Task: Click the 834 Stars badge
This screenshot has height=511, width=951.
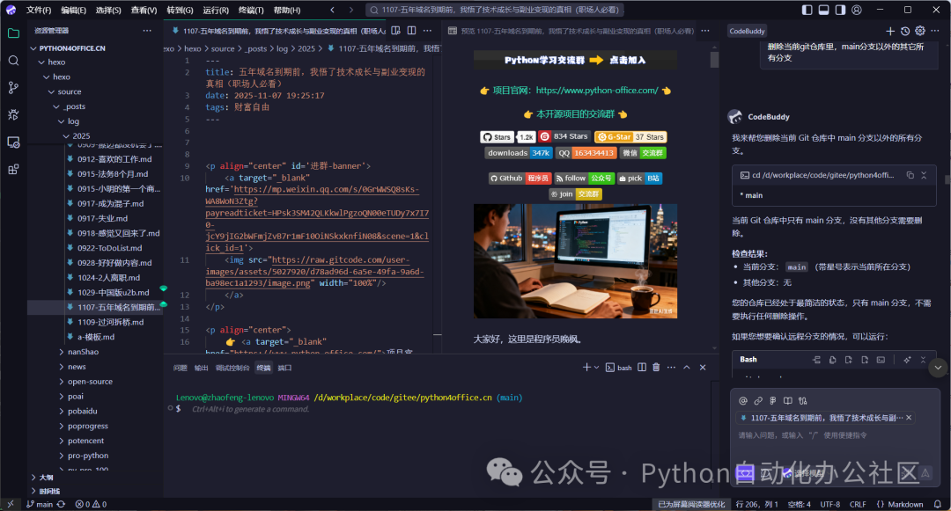Action: click(564, 136)
